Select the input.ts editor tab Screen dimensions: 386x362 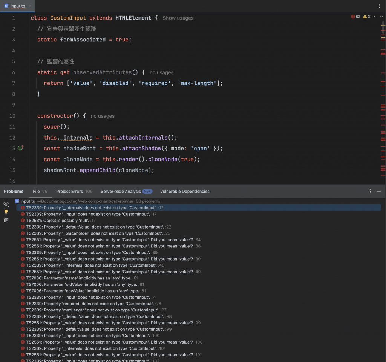coord(17,6)
